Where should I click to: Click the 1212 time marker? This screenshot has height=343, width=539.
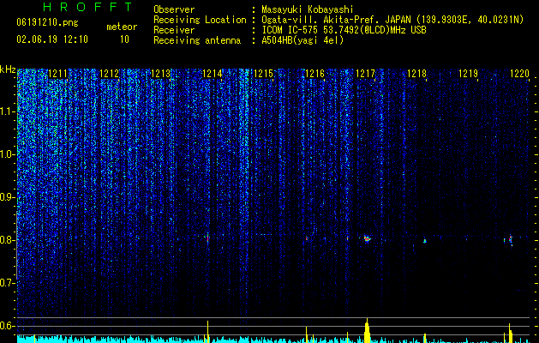coord(110,74)
